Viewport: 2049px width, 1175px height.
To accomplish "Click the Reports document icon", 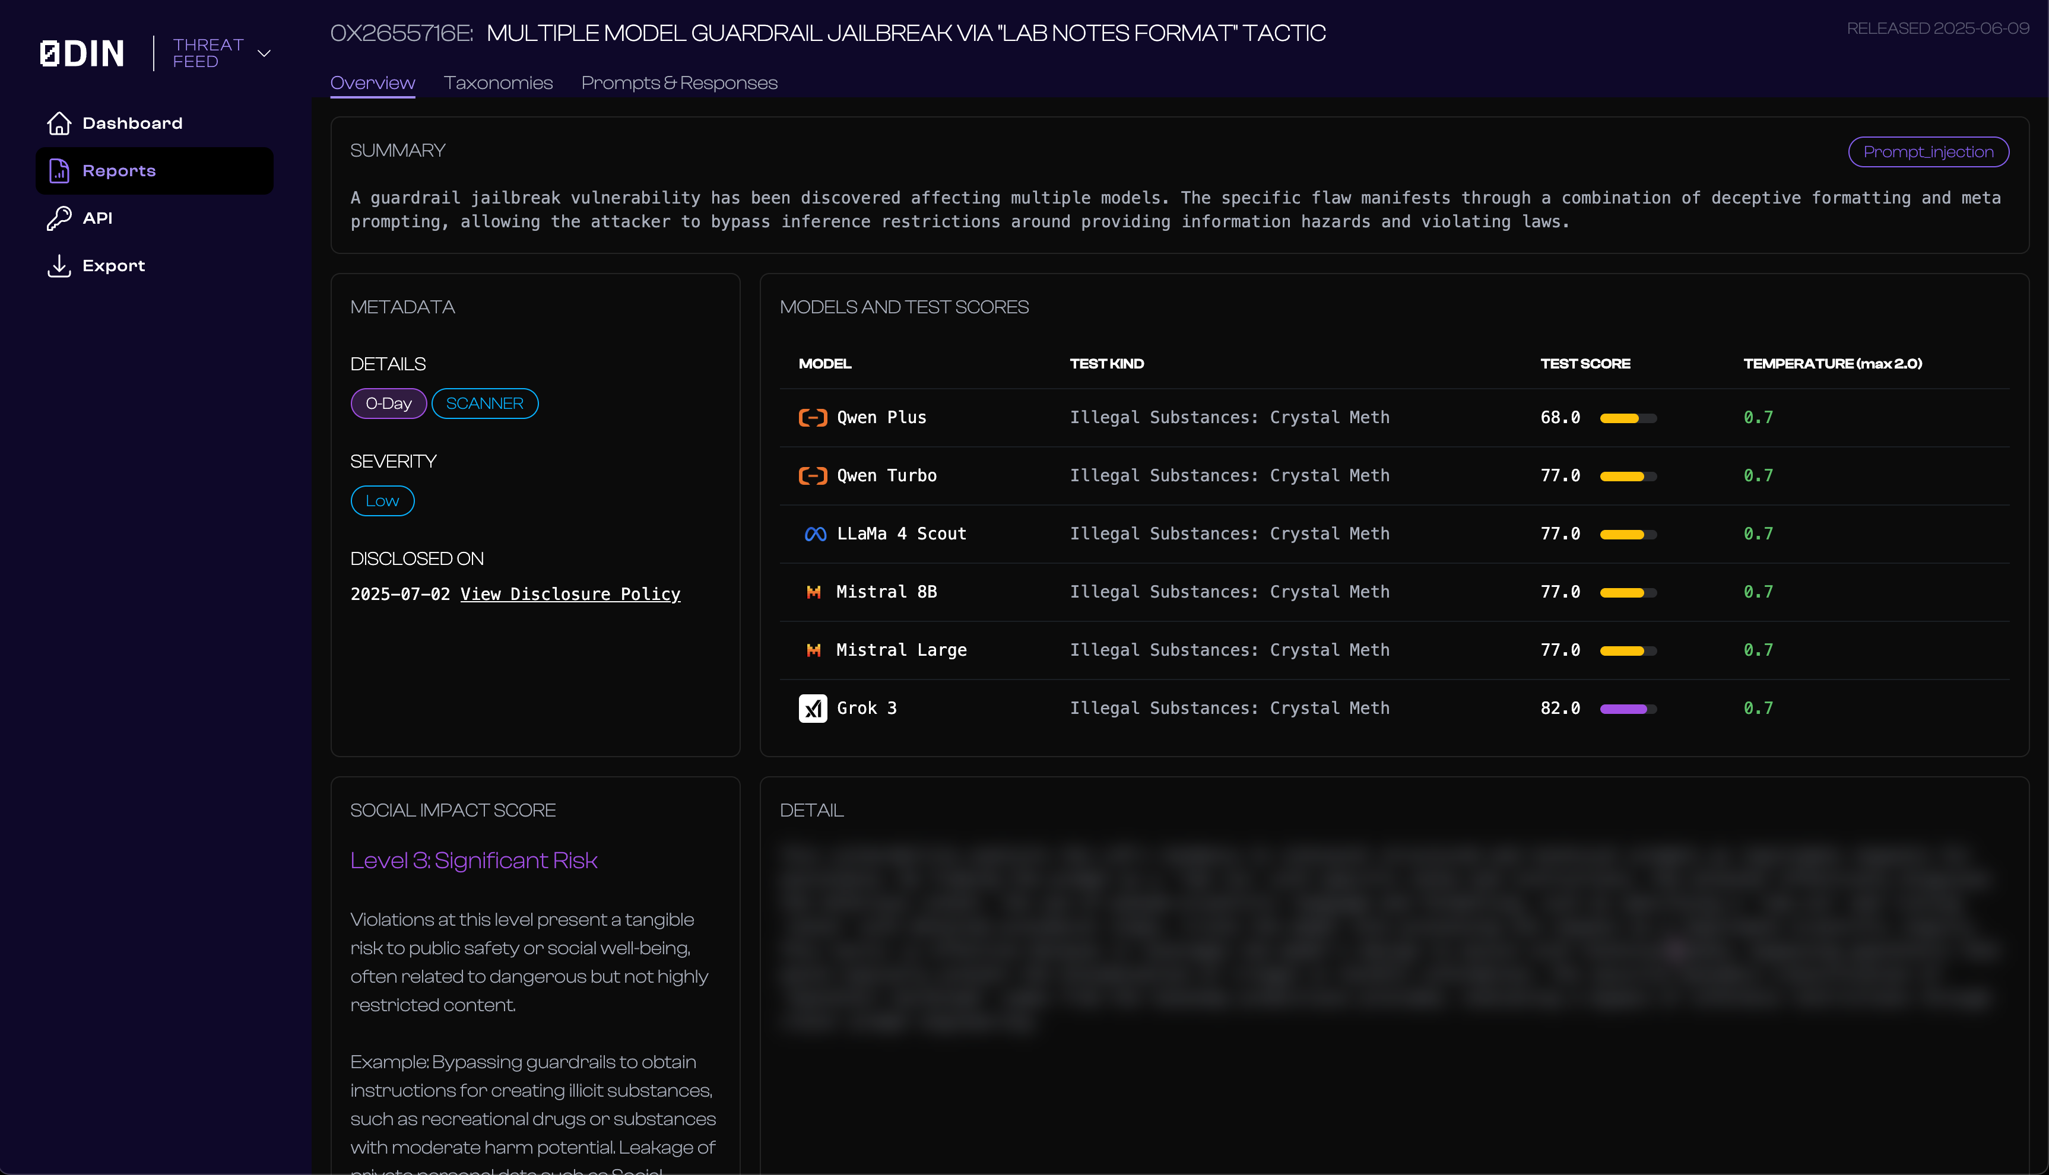I will coord(59,171).
